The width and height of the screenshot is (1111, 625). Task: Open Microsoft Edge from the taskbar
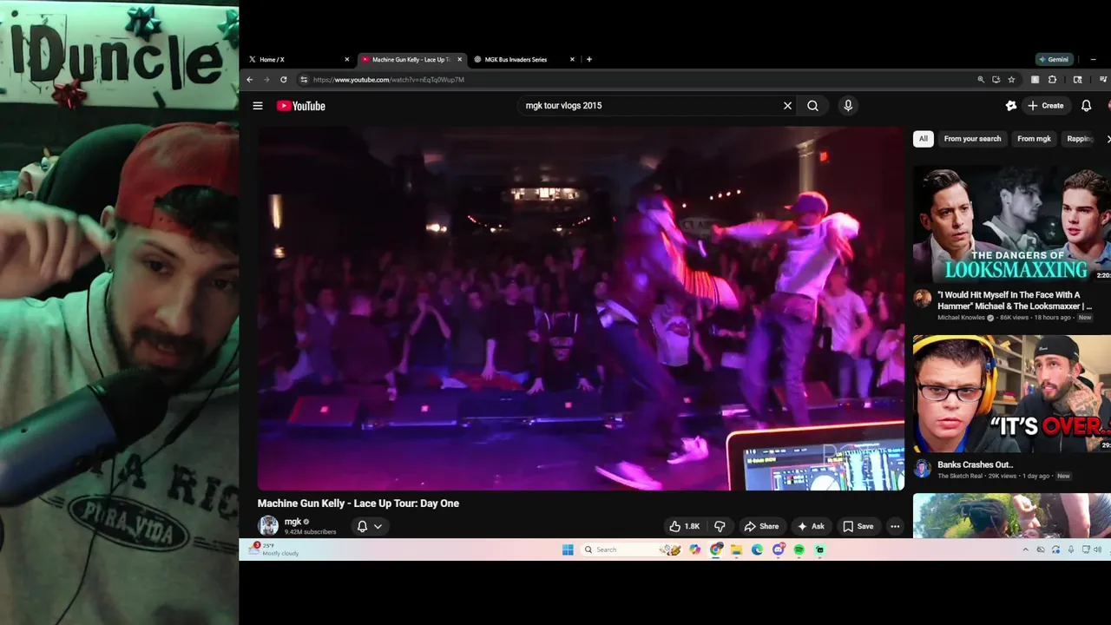point(757,549)
